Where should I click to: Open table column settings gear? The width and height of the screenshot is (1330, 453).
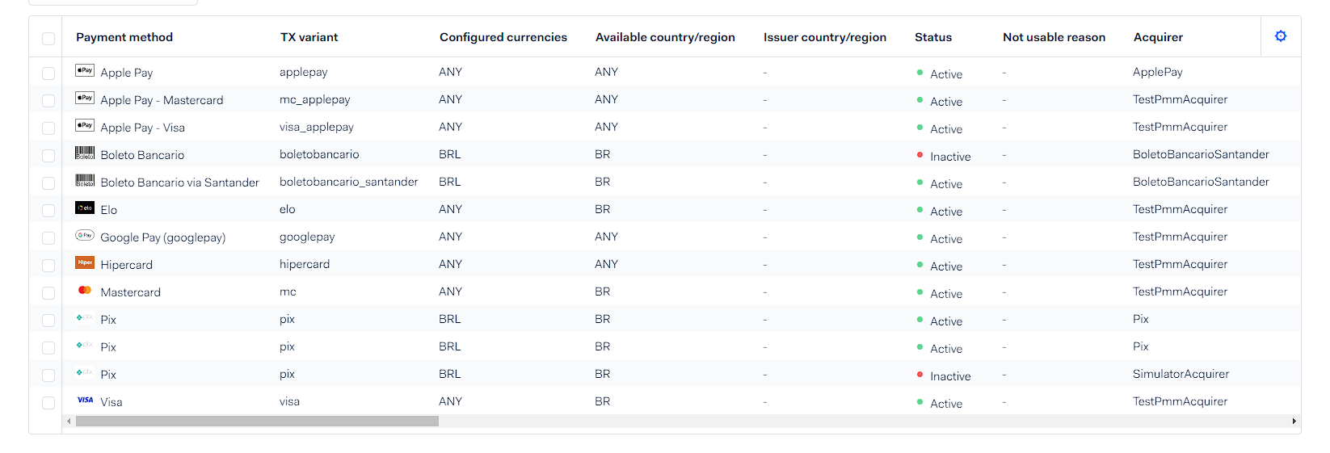pos(1281,36)
